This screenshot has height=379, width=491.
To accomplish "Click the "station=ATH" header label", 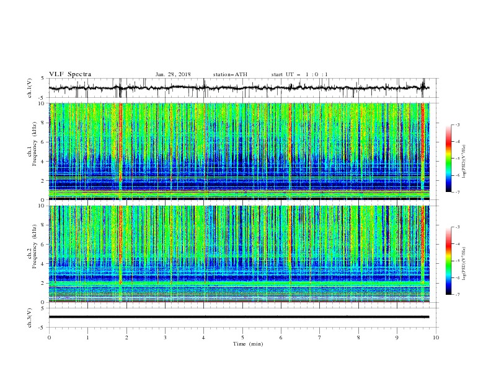I will pos(230,74).
